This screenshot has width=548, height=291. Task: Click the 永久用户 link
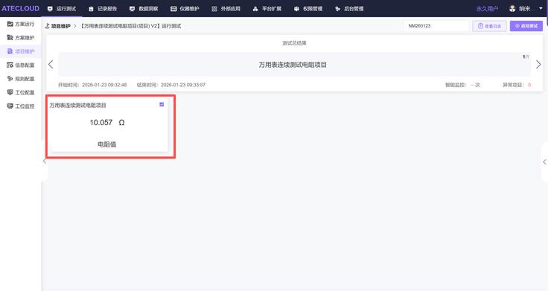pyautogui.click(x=487, y=9)
